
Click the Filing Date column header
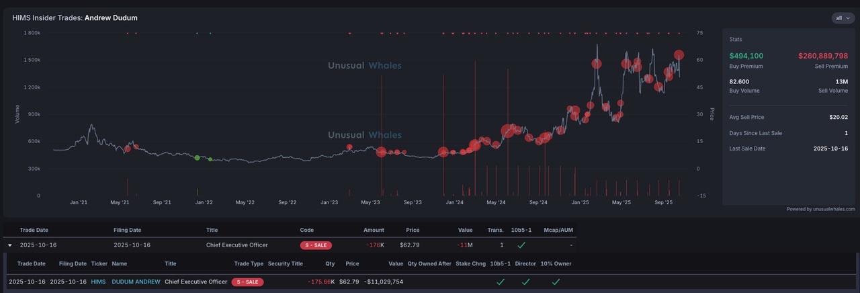pyautogui.click(x=127, y=230)
